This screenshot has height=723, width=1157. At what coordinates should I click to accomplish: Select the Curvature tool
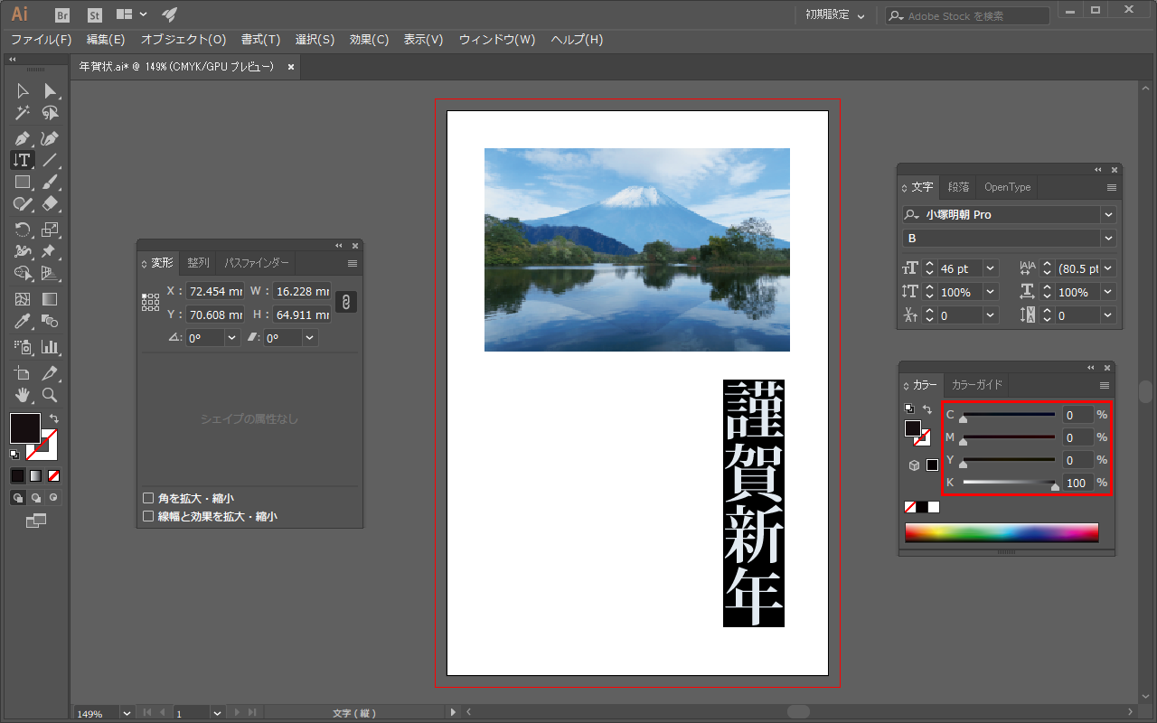pos(51,138)
